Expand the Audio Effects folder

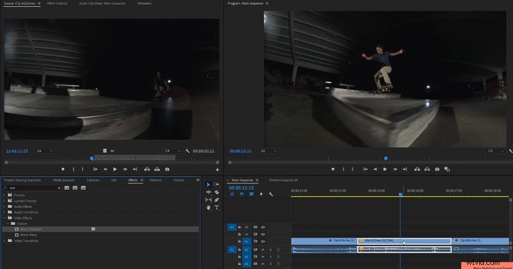click(x=4, y=207)
